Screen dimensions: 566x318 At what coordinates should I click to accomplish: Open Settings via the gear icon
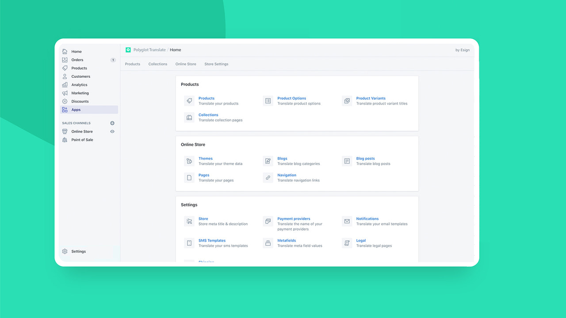click(65, 251)
